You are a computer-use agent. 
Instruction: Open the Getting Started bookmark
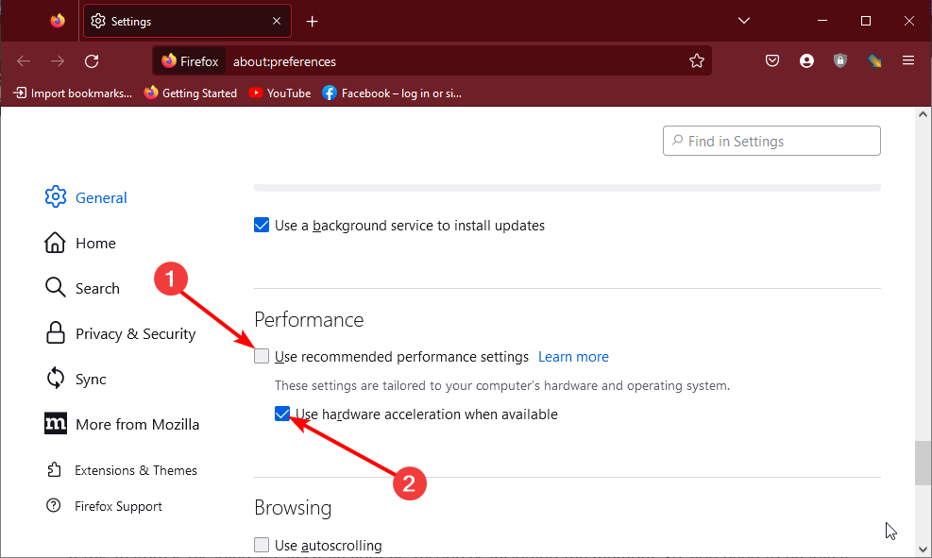click(x=190, y=93)
